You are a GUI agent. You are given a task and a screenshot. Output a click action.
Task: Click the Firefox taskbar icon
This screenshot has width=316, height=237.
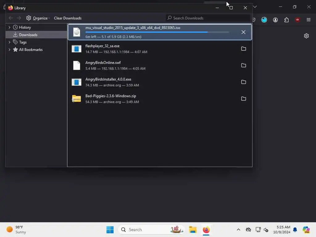(x=206, y=230)
